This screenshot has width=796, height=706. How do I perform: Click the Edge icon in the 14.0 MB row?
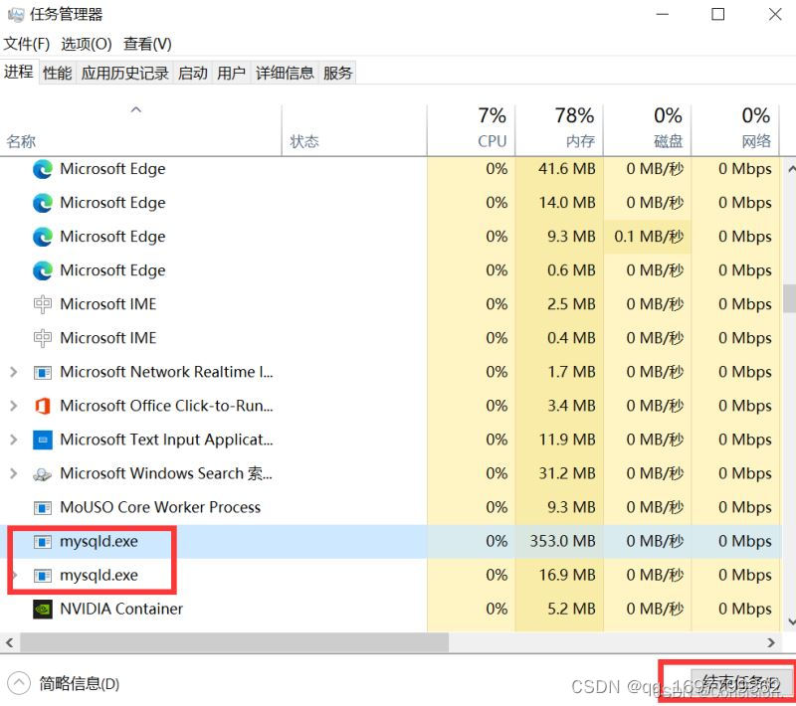coord(43,204)
